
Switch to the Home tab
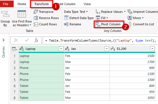[22, 4]
